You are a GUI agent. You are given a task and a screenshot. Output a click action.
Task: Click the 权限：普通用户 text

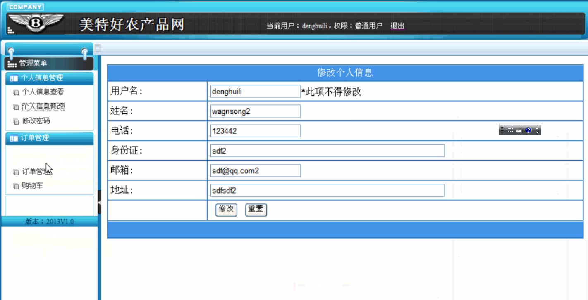pos(358,26)
